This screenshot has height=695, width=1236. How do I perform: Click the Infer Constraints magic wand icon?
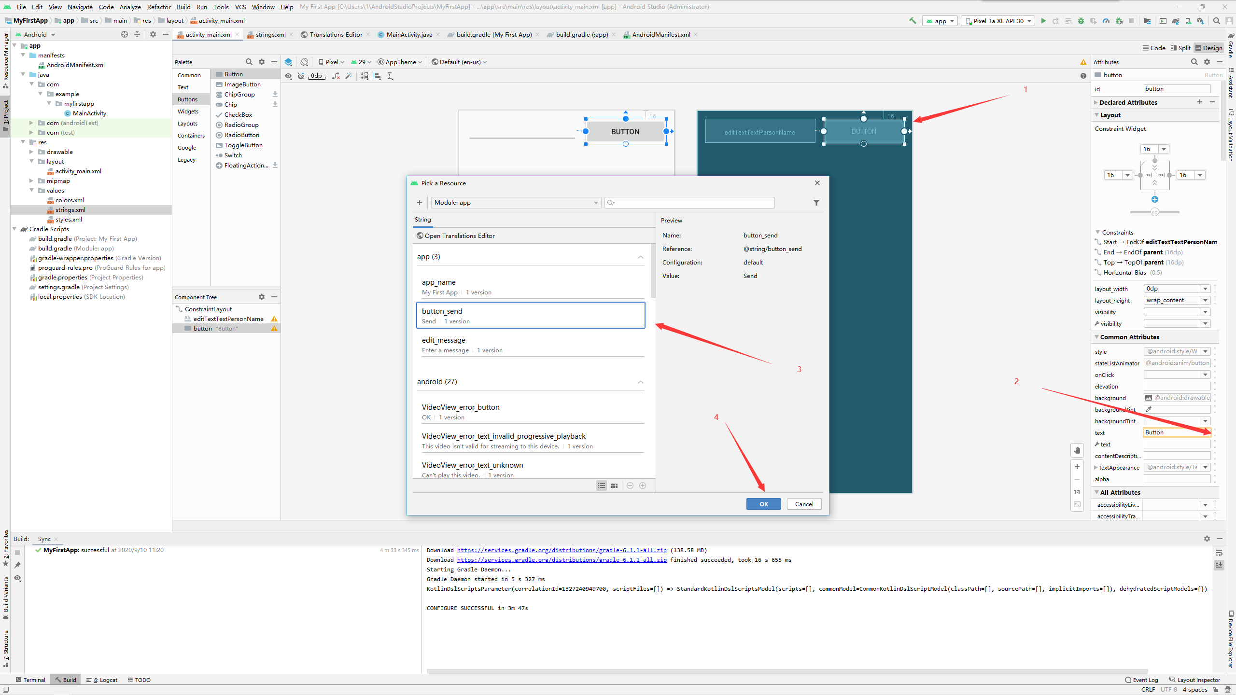(x=349, y=76)
